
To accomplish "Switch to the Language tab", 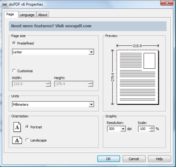I will tap(27, 15).
